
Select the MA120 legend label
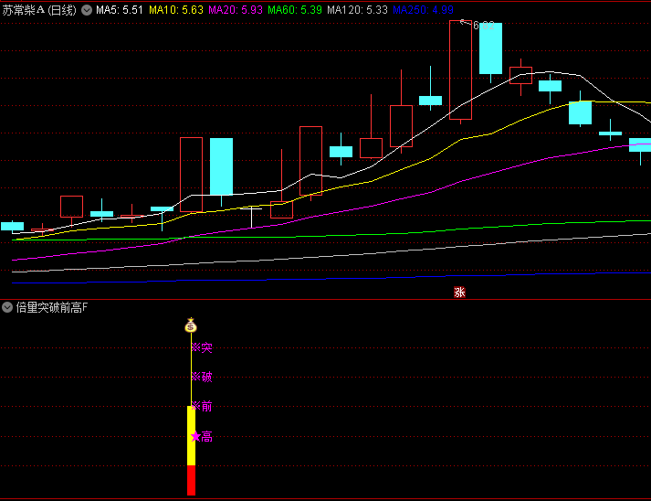coord(357,10)
